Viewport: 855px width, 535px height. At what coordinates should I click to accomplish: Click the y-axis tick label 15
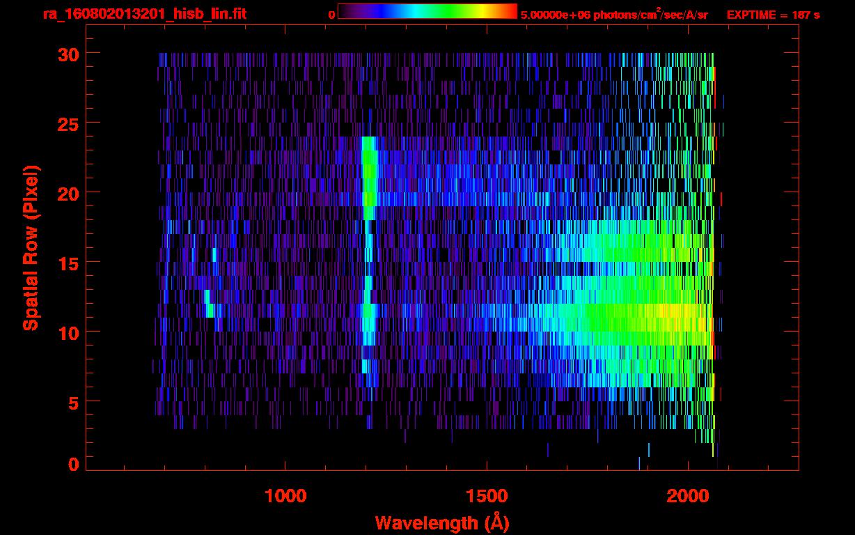pos(68,263)
